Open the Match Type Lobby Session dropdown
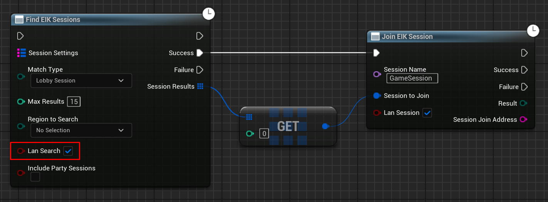Screen dimensions: 548x202 [x=81, y=81]
